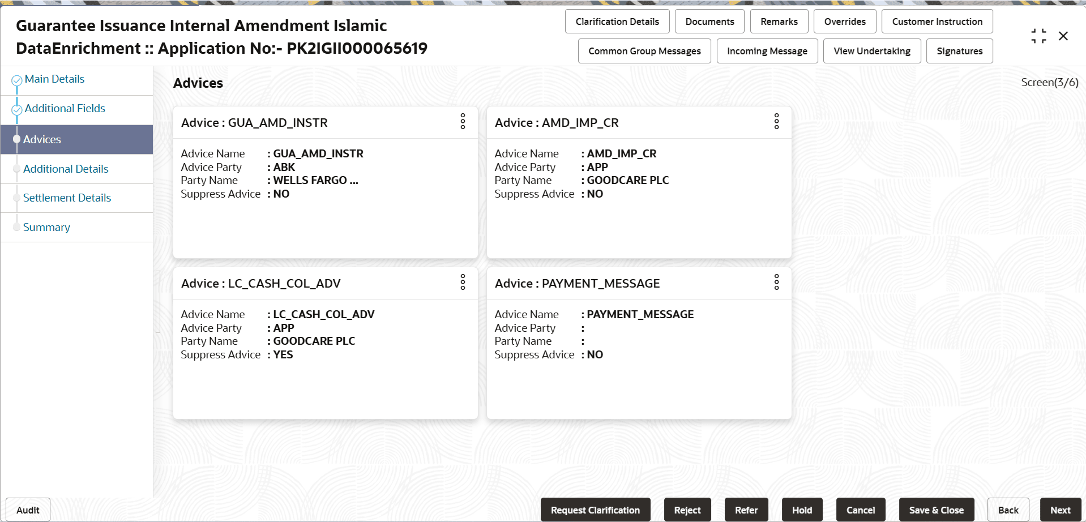Image resolution: width=1086 pixels, height=522 pixels.
Task: Open the Remarks panel
Action: (x=779, y=22)
